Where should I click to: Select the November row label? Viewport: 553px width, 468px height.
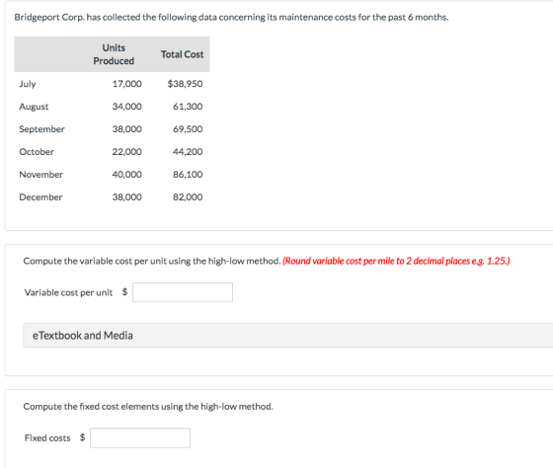click(40, 174)
